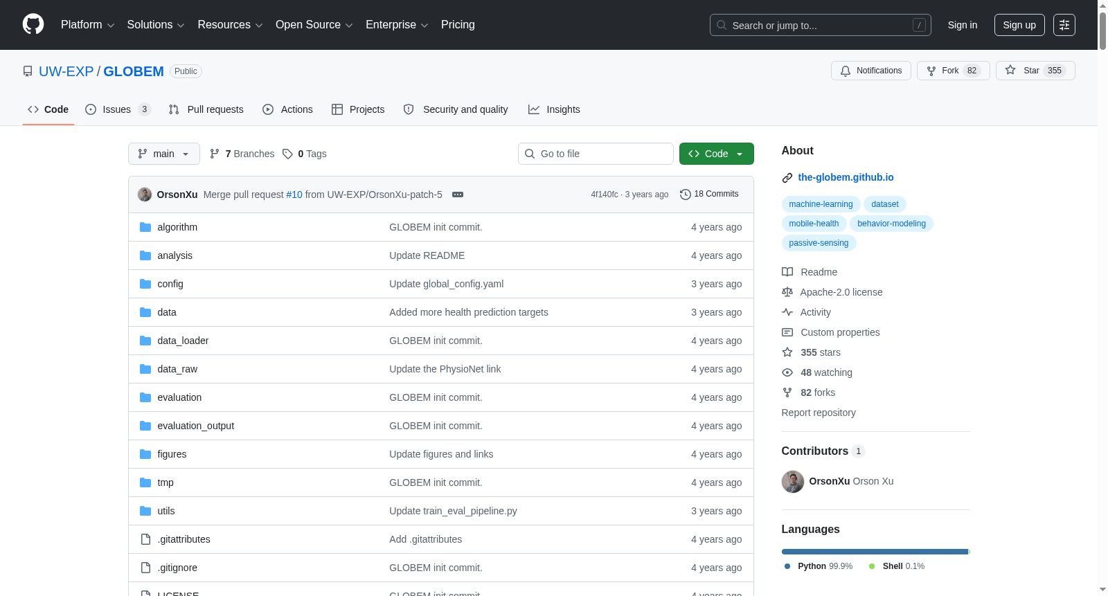Click the pulse icon beside Activity
1108x596 pixels.
787,312
